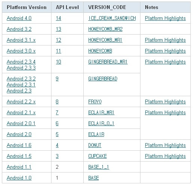This screenshot has width=193, height=186.
Task: Click the Notes column header
Action: pyautogui.click(x=165, y=7)
